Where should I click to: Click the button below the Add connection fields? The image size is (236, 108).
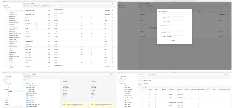173,40
